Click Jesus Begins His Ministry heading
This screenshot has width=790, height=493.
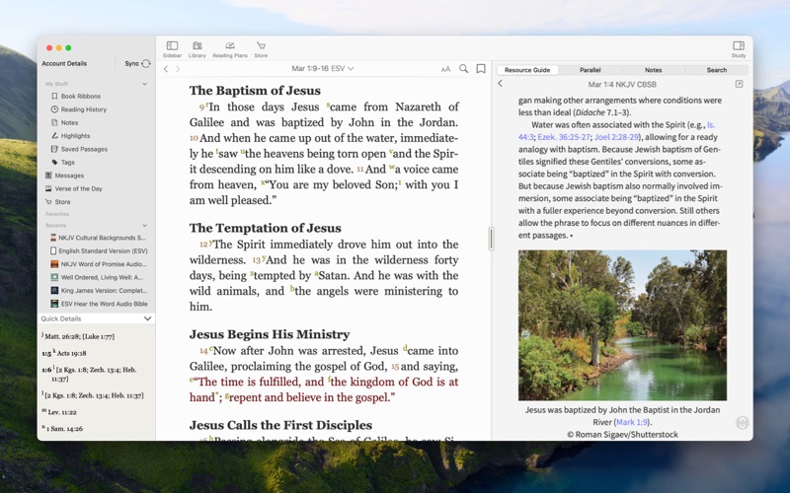pos(270,334)
